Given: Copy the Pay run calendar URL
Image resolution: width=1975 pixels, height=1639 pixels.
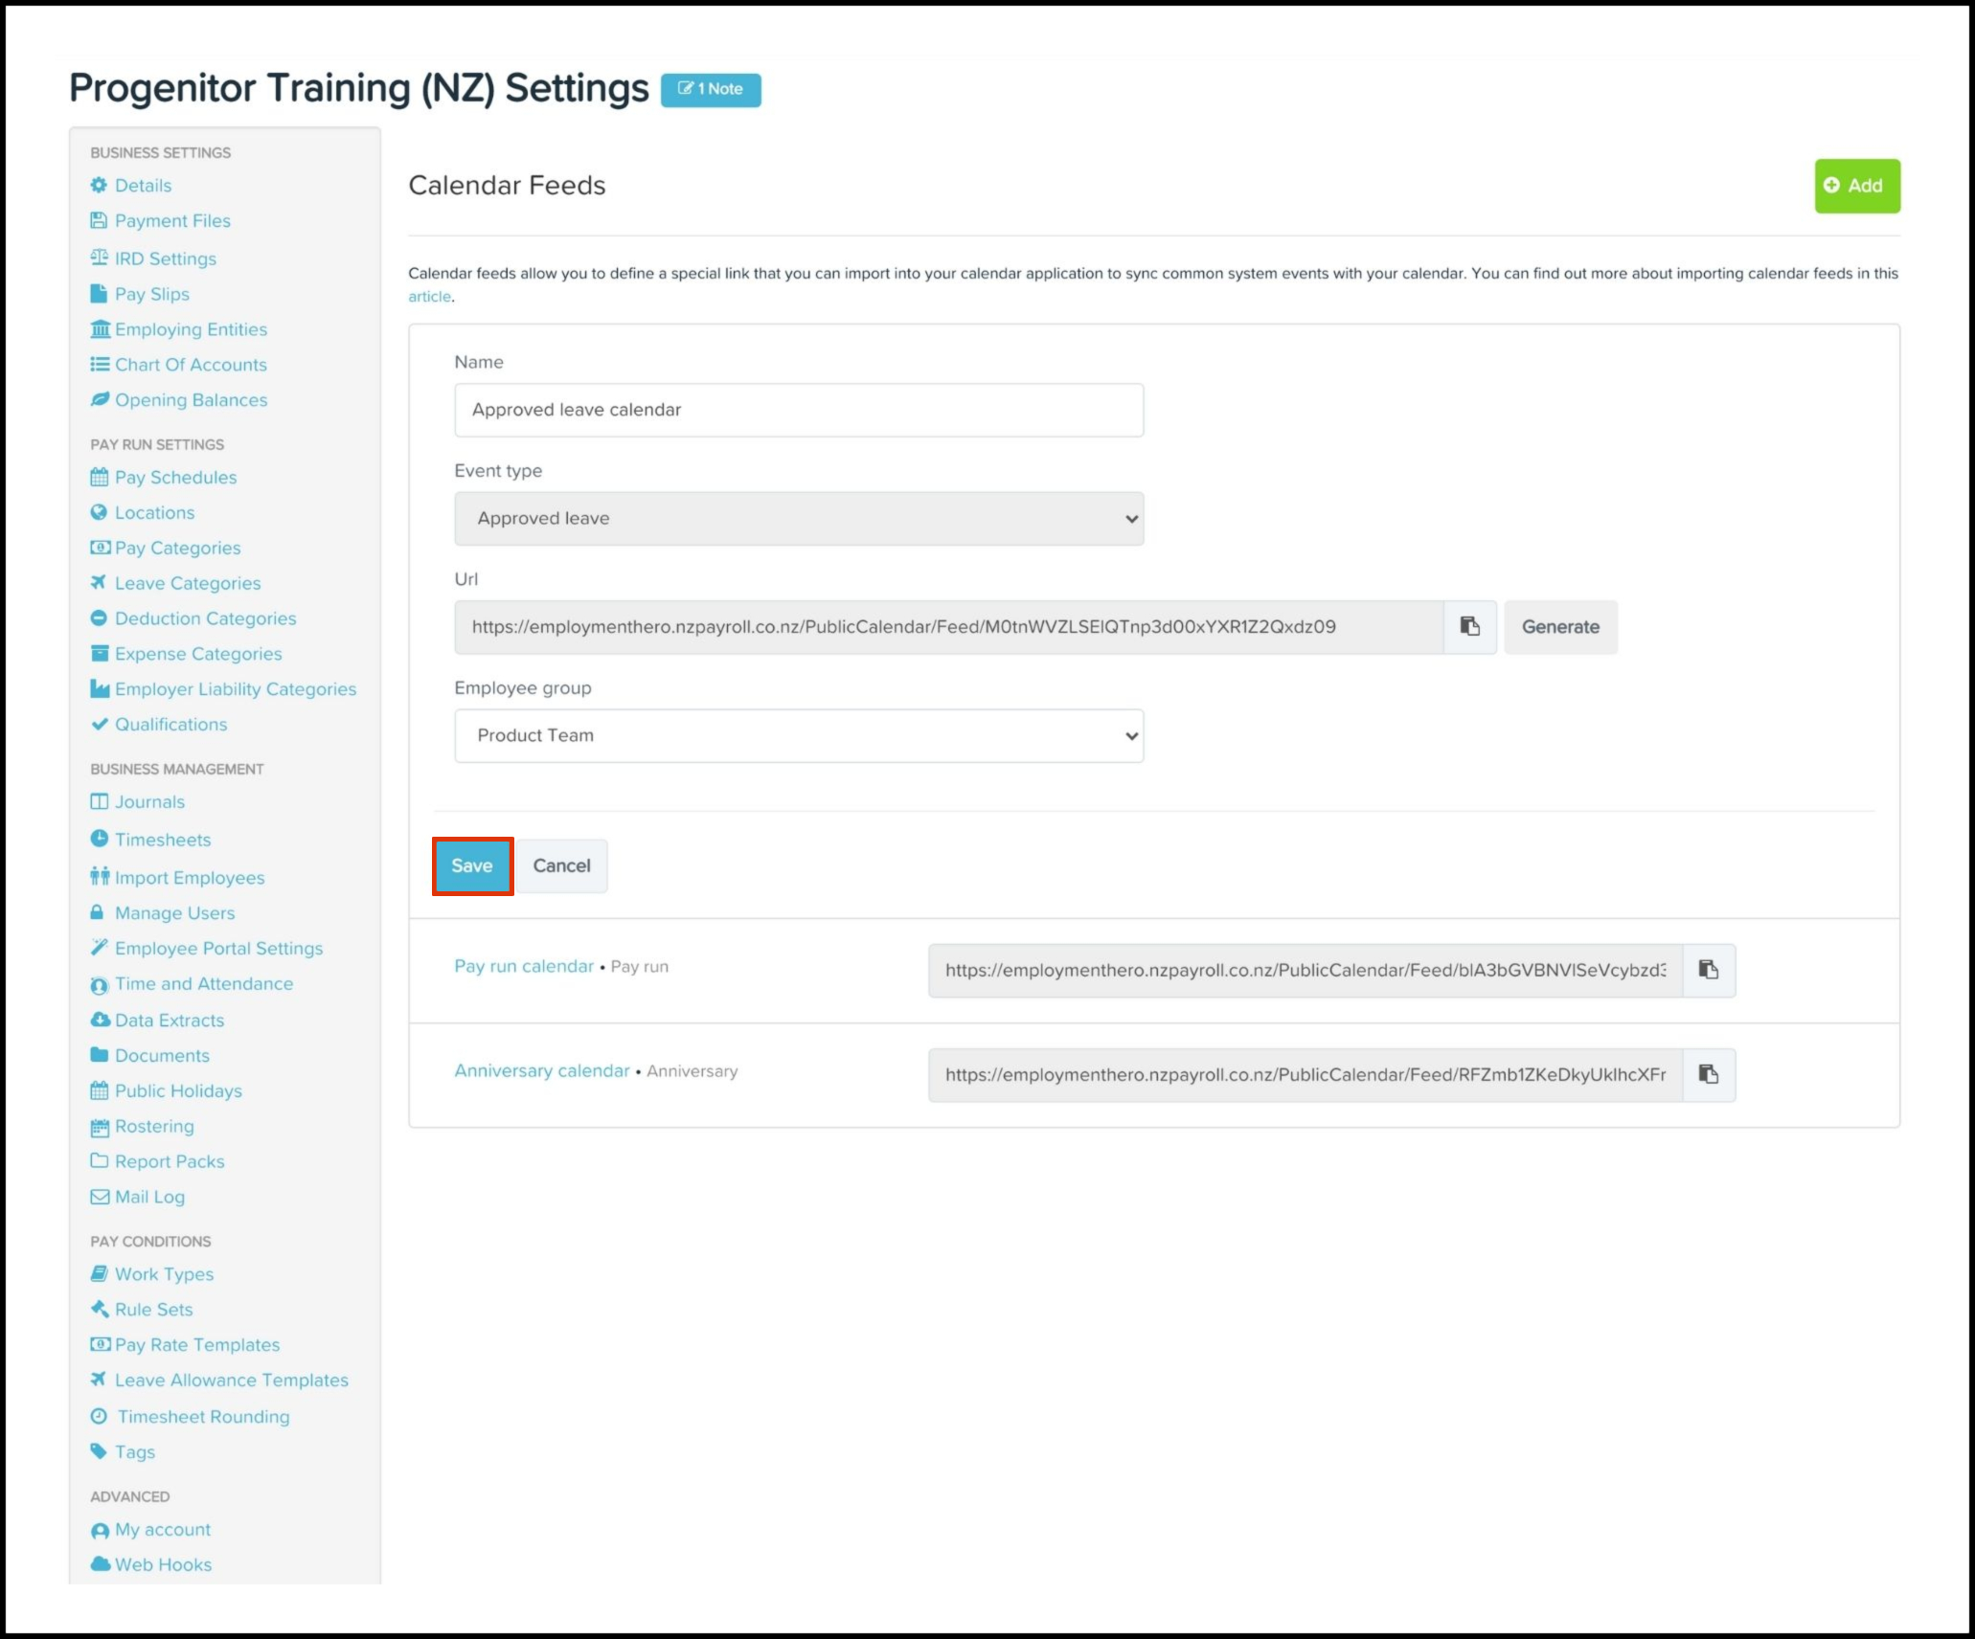Looking at the screenshot, I should pyautogui.click(x=1708, y=970).
